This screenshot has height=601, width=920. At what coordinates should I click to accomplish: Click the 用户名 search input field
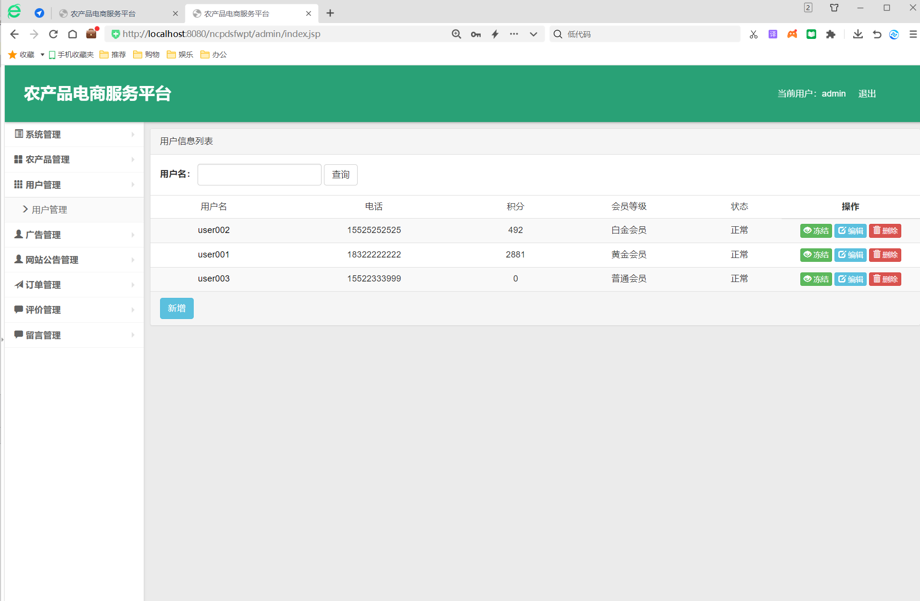click(260, 174)
